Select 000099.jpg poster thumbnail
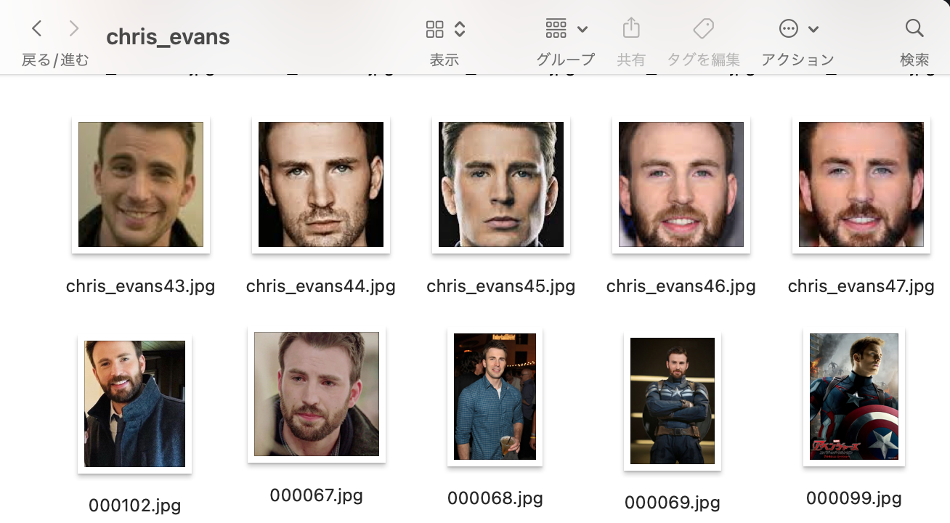 pyautogui.click(x=854, y=397)
